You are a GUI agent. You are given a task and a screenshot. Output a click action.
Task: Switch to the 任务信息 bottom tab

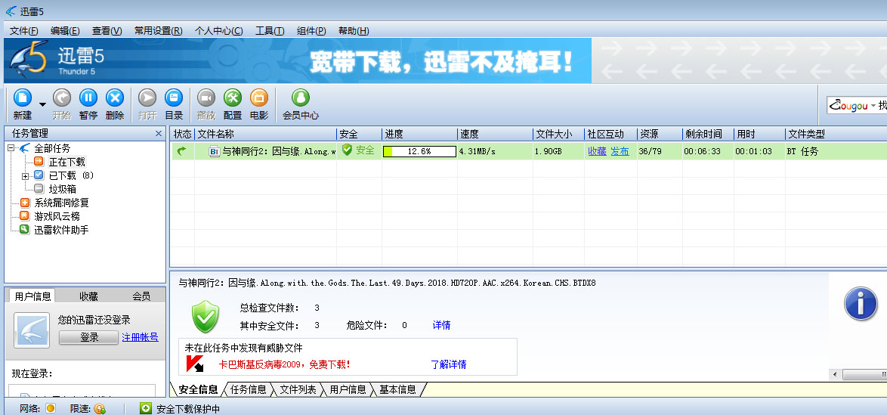coord(249,389)
